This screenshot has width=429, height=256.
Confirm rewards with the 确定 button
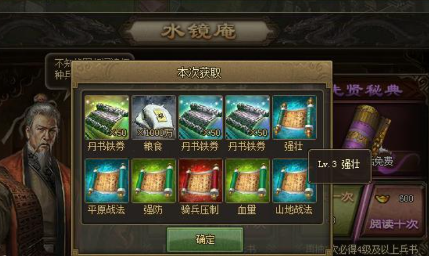[x=205, y=239]
